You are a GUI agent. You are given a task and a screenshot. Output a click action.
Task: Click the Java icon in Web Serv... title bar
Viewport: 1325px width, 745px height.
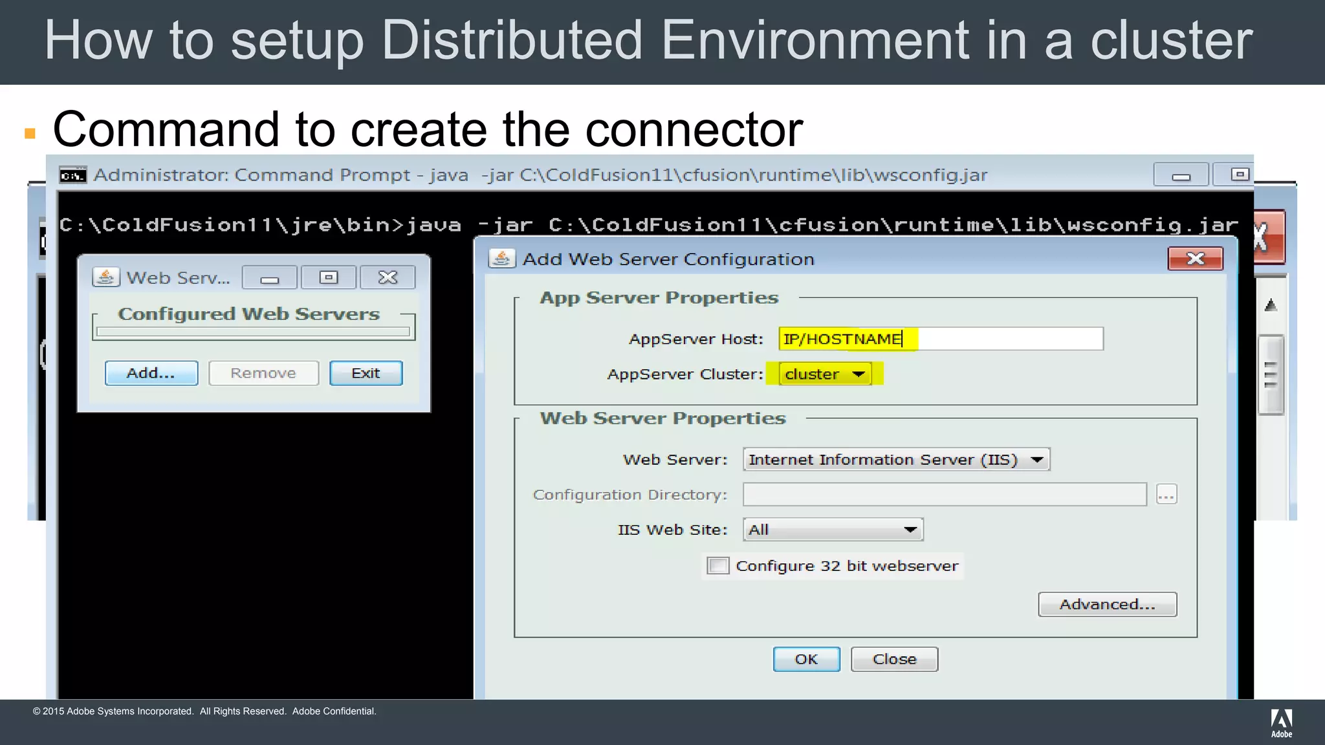tap(106, 277)
